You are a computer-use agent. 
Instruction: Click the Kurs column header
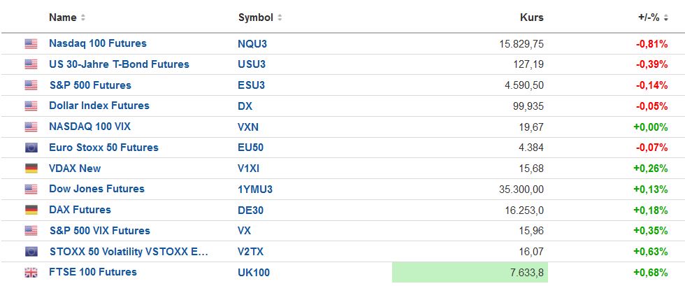532,17
